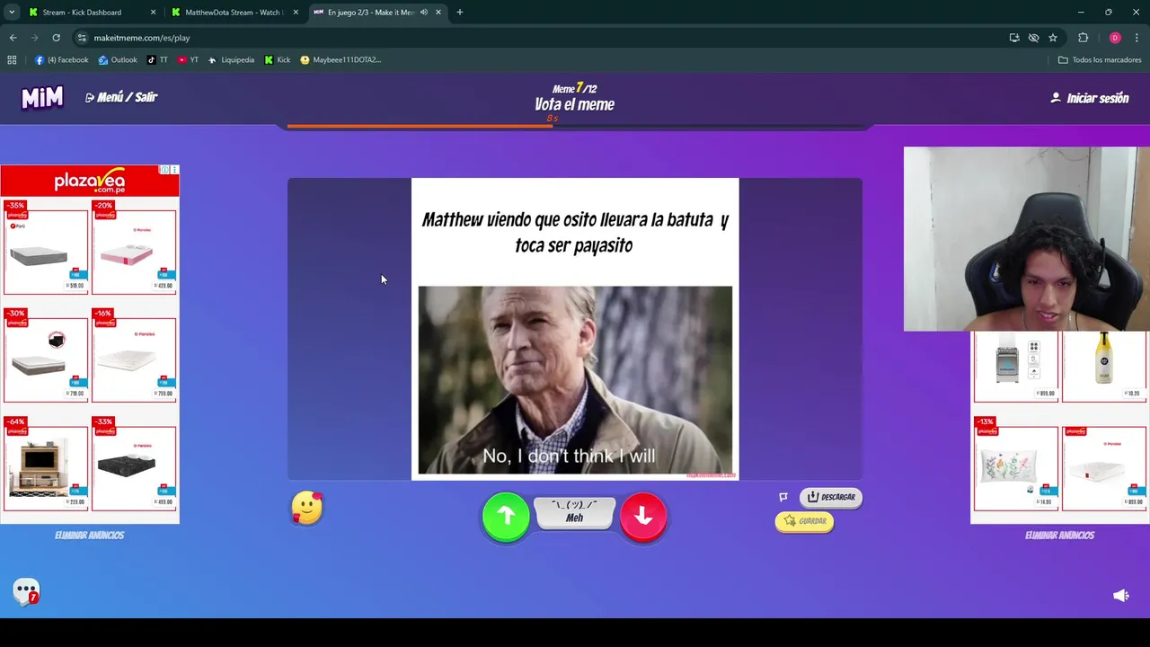Open the Maybeee111DOTA2 bookmark

pos(341,60)
